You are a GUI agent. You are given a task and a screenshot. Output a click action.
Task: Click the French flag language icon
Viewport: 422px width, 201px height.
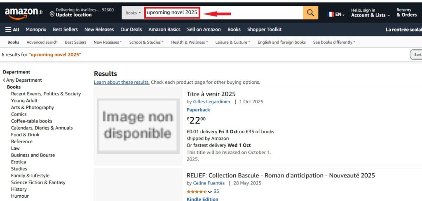331,14
